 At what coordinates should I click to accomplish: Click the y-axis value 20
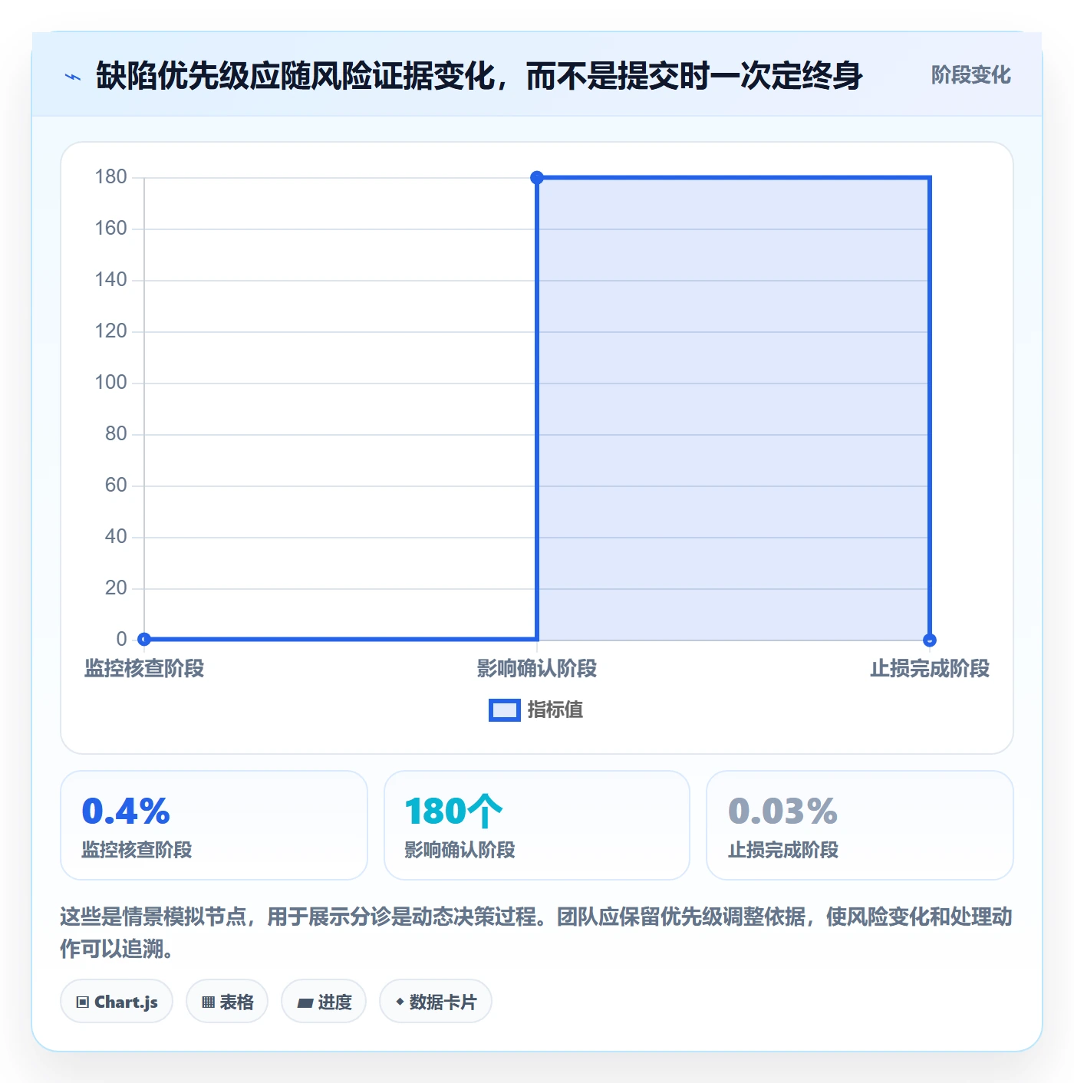116,588
